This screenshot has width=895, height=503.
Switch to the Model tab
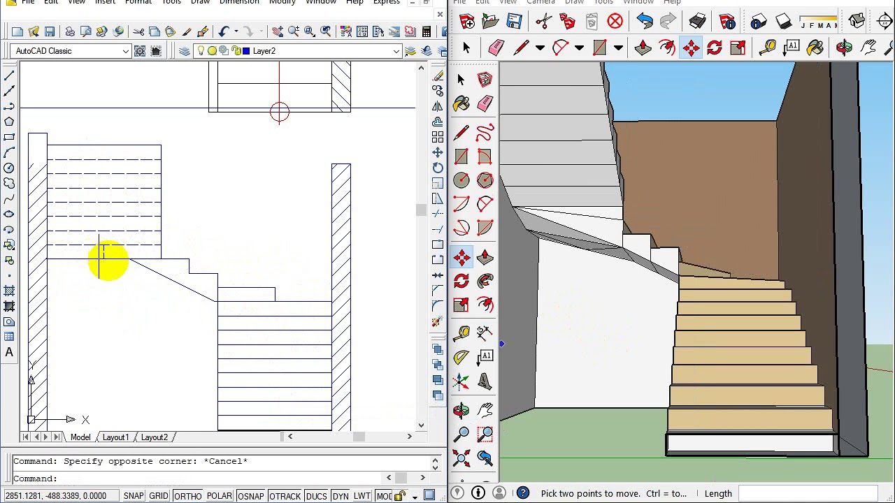(x=80, y=437)
